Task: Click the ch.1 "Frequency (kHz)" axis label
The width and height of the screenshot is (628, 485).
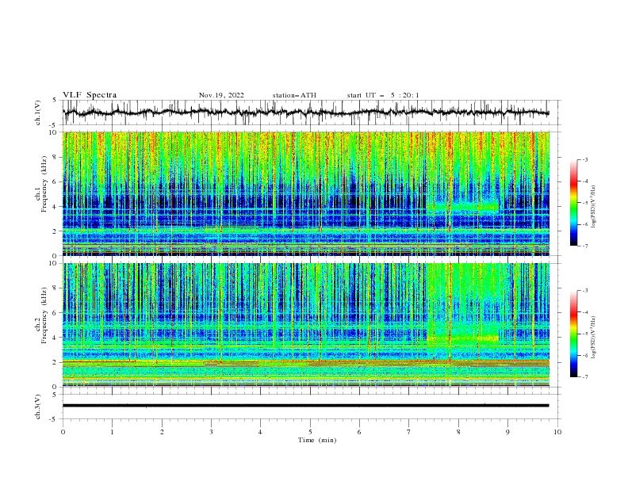Action: click(44, 182)
